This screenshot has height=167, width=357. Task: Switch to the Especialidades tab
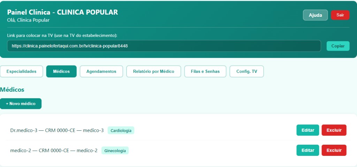coord(21,71)
